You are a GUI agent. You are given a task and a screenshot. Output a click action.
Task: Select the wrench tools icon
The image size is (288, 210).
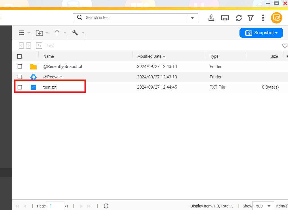click(75, 33)
